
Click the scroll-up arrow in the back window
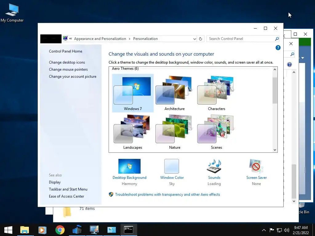[x=294, y=72]
